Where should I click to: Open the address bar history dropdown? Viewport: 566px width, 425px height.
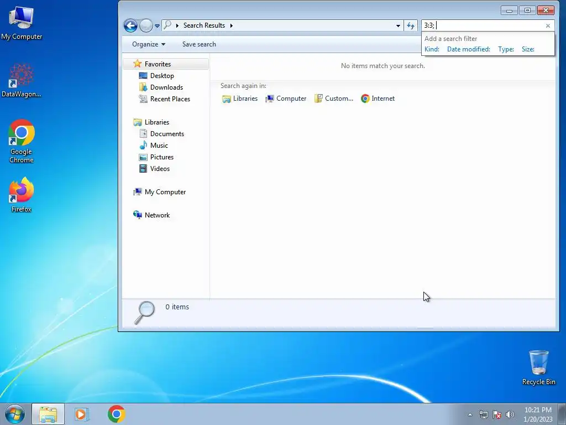pyautogui.click(x=398, y=25)
